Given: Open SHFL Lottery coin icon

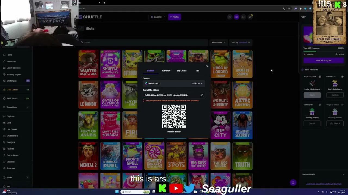Looking at the screenshot, I should click(x=4, y=90).
